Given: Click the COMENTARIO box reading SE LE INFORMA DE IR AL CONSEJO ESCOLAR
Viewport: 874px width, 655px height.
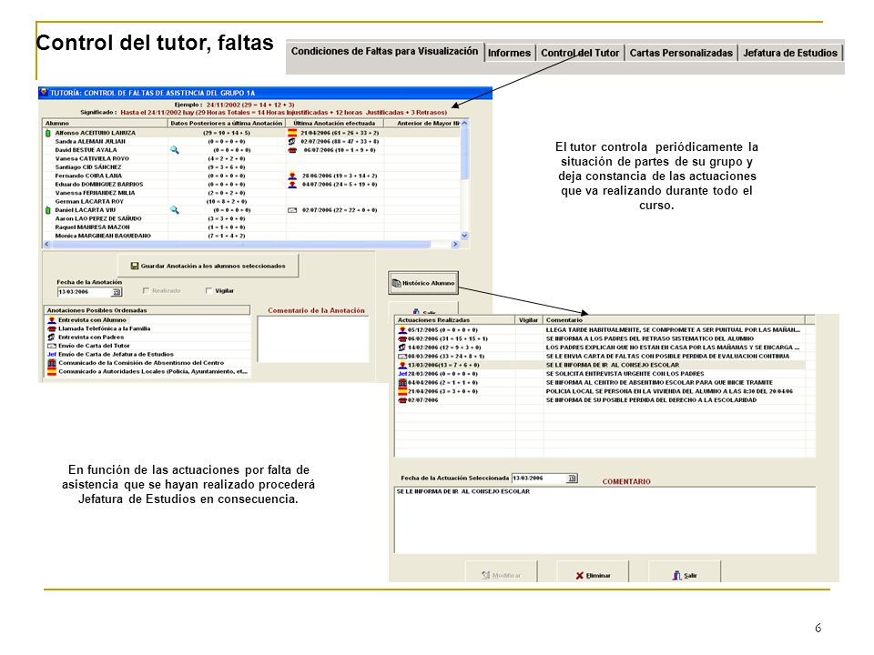Looking at the screenshot, I should pyautogui.click(x=605, y=519).
